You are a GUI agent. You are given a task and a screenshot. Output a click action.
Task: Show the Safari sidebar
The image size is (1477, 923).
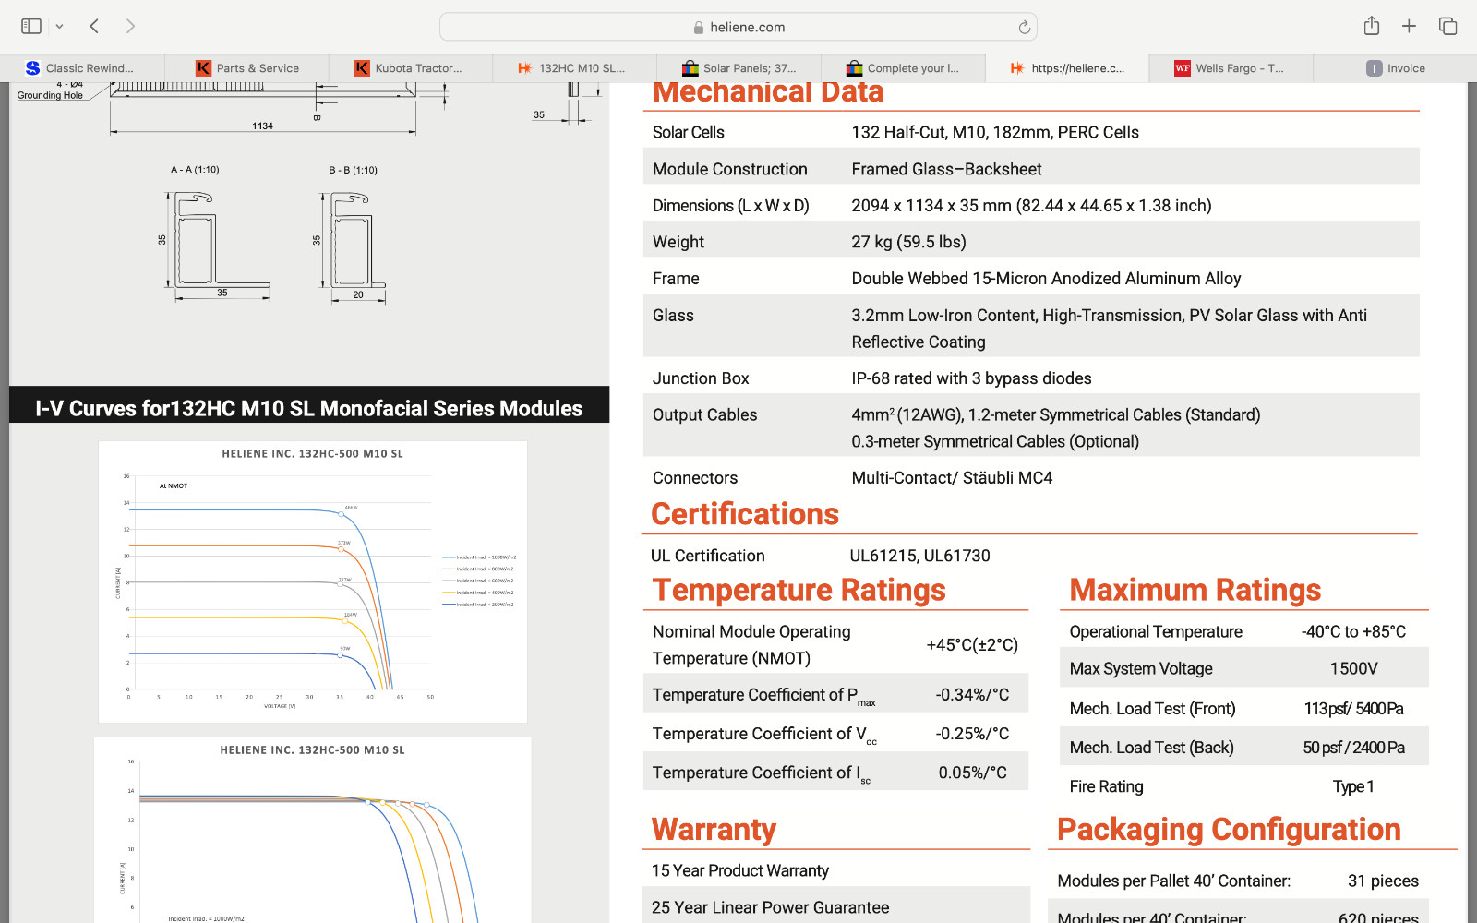coord(31,26)
